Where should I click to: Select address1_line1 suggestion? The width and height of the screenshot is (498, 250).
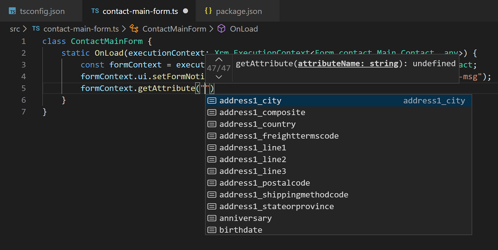pyautogui.click(x=339, y=148)
